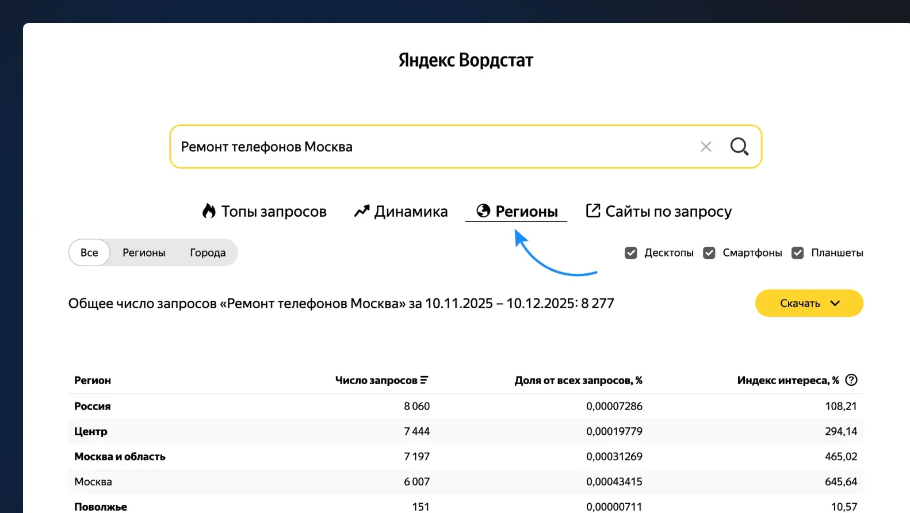Image resolution: width=910 pixels, height=513 pixels.
Task: Click the 8 060 requests value
Action: pos(416,406)
